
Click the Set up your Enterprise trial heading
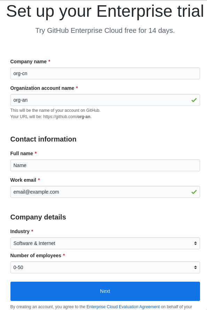[x=105, y=11]
